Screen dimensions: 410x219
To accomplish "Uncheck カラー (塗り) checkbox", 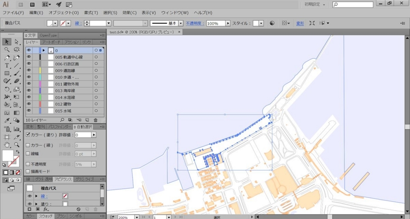I will pyautogui.click(x=28, y=135).
